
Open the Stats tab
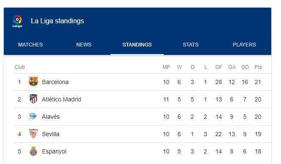190,44
